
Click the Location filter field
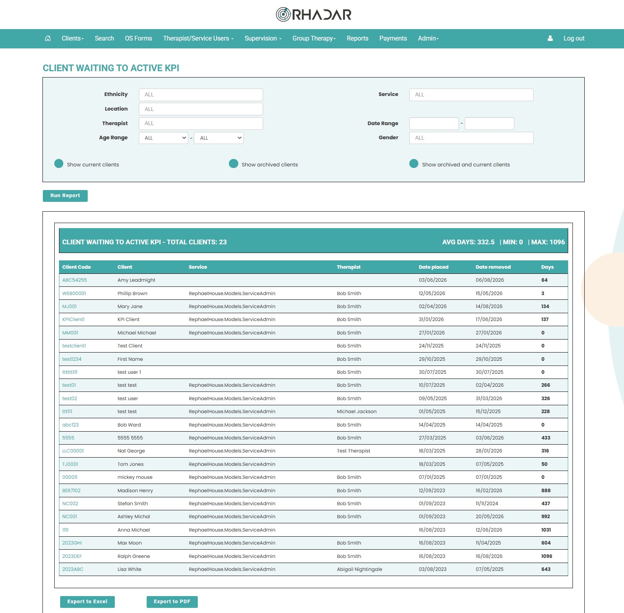[201, 109]
